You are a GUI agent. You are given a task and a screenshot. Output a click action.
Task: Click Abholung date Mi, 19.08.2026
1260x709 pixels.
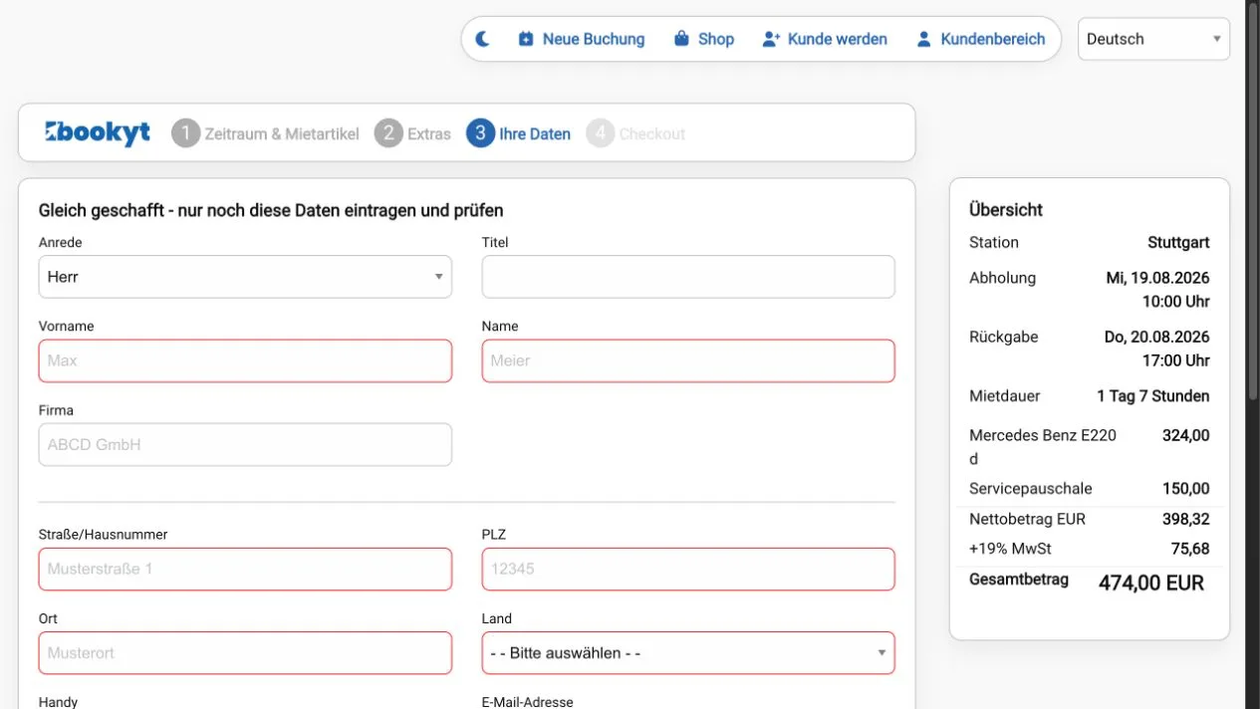[x=1158, y=278]
